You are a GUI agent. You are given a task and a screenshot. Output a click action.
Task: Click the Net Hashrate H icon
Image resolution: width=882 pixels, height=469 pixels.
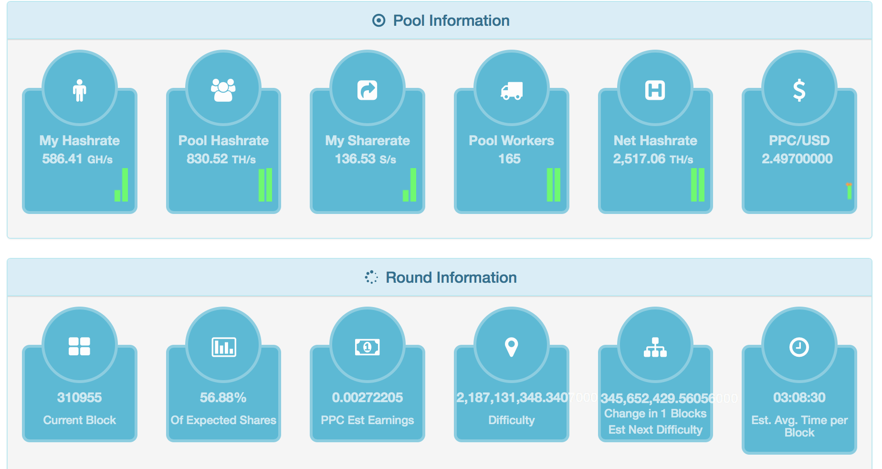655,90
